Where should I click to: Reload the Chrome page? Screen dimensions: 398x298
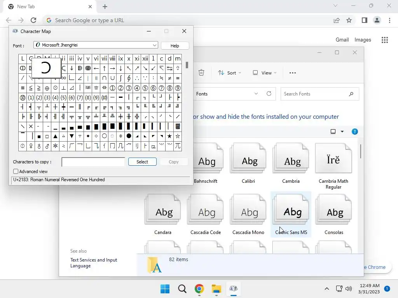[33, 20]
